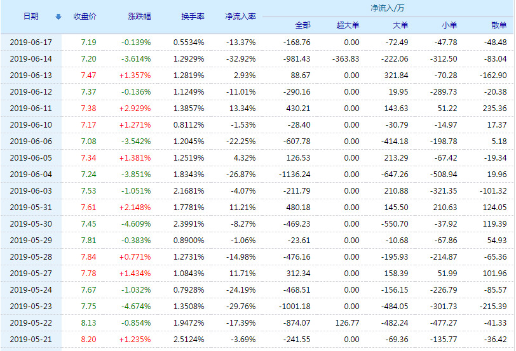Screen dimensions: 516x351
Task: Click change value -3.614%
Action: (136, 59)
